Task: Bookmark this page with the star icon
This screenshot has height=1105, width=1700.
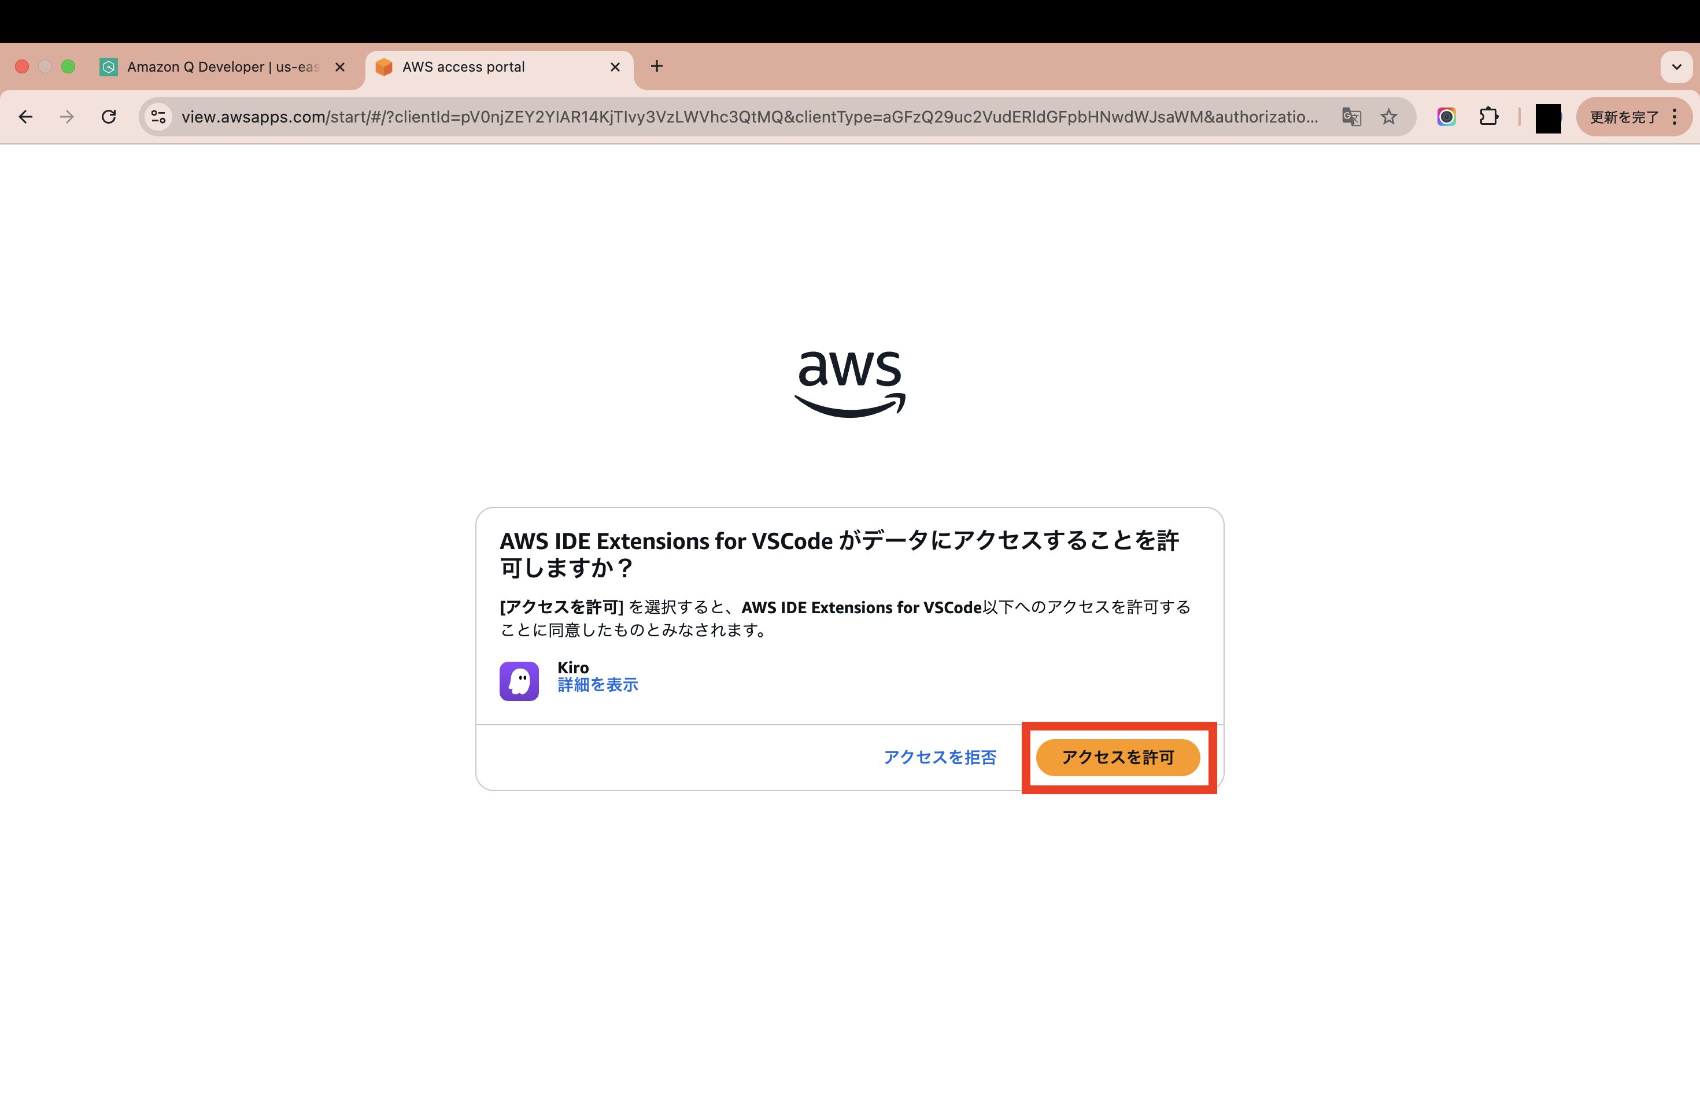Action: pyautogui.click(x=1388, y=116)
